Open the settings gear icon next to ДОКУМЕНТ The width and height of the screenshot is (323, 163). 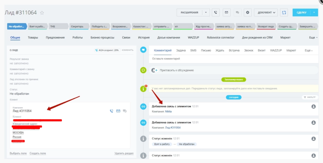click(x=248, y=13)
